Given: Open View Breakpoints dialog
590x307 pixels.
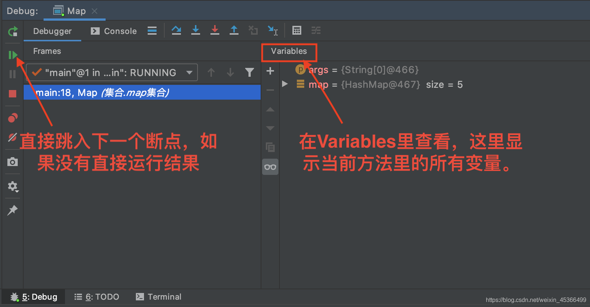Looking at the screenshot, I should 13,118.
